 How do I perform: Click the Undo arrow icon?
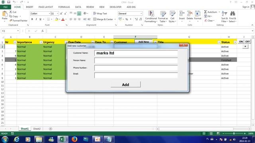tap(14, 2)
